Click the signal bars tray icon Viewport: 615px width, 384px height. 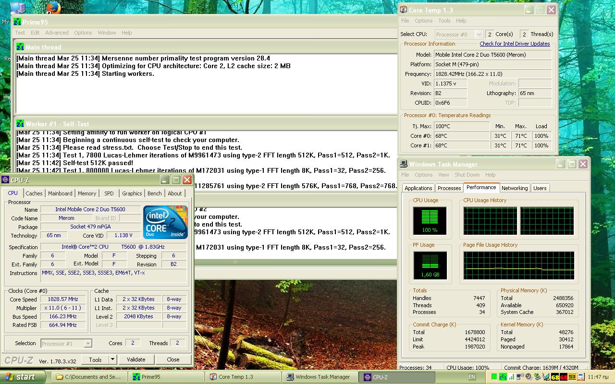(512, 377)
